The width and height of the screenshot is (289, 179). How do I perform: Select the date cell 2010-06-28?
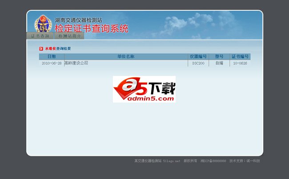point(52,63)
